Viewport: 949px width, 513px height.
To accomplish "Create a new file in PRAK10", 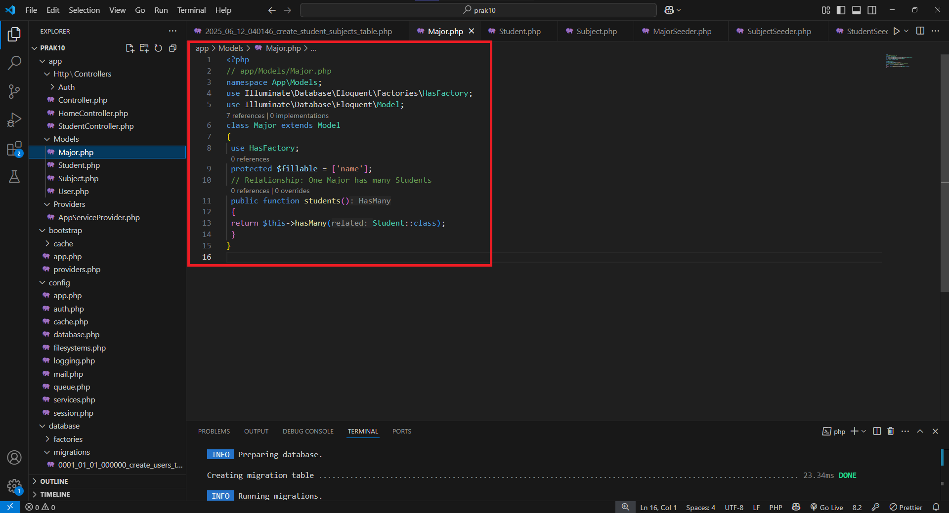I will tap(129, 48).
